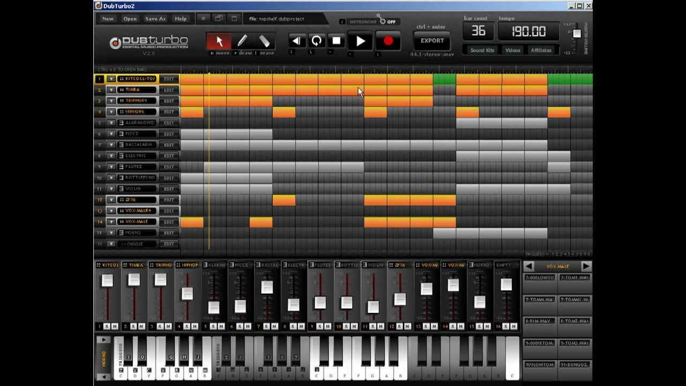Screen dimensions: 686x386
Task: Start playback with the play button
Action: 360,41
